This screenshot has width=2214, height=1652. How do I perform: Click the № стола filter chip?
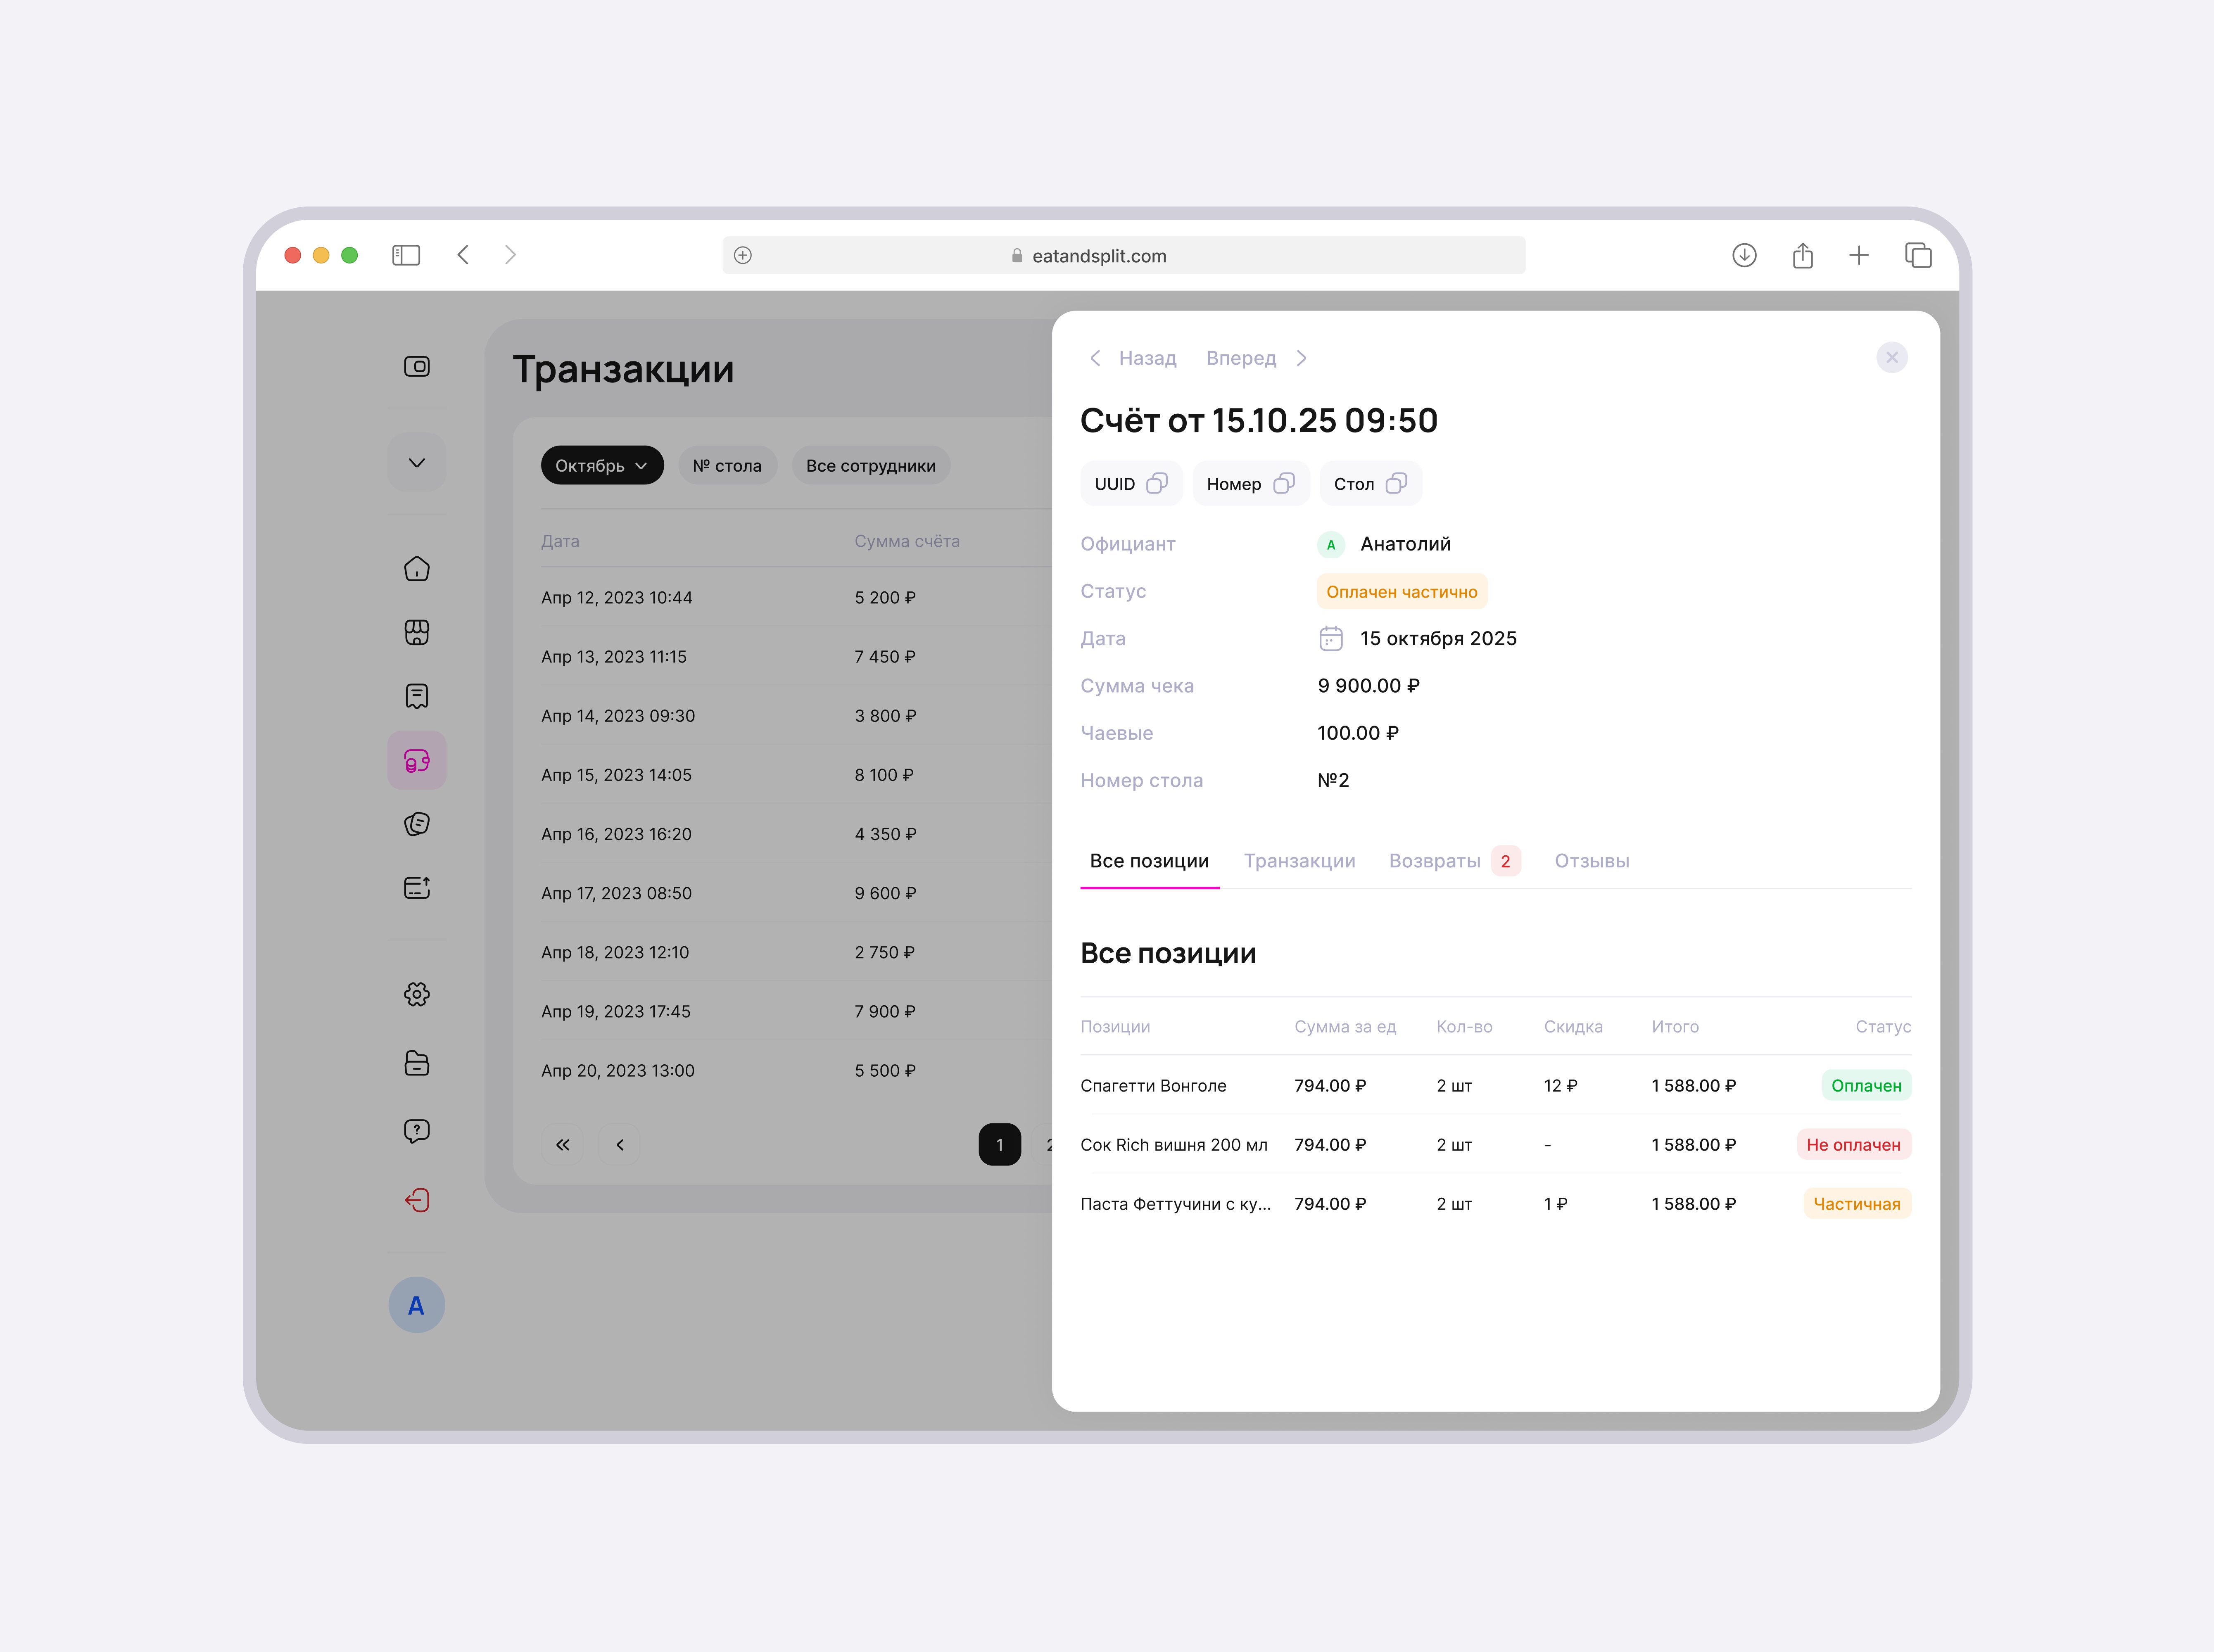tap(727, 466)
